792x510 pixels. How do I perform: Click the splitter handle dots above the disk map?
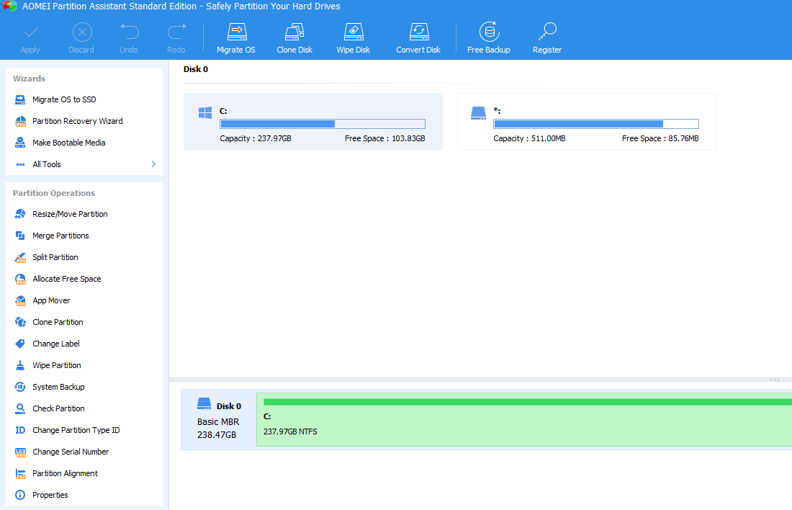[774, 380]
